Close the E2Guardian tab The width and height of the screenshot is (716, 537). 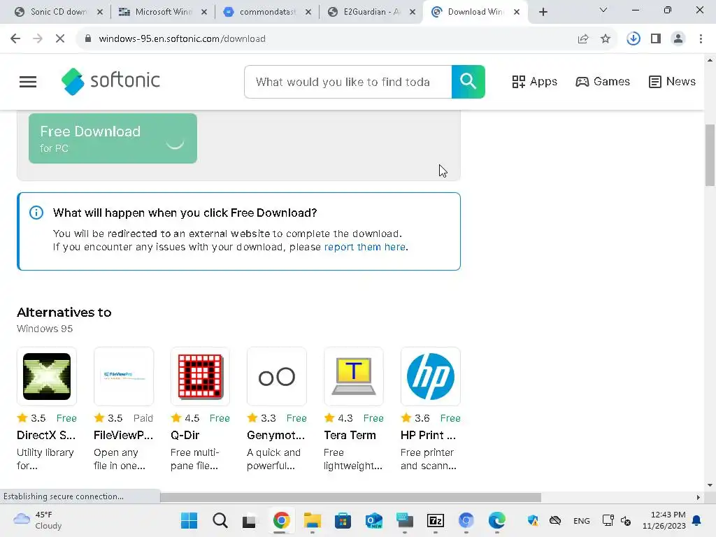(x=413, y=13)
